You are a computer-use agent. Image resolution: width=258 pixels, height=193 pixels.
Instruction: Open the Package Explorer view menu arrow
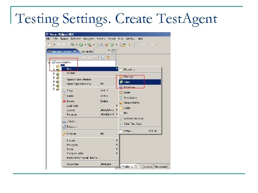[113, 56]
